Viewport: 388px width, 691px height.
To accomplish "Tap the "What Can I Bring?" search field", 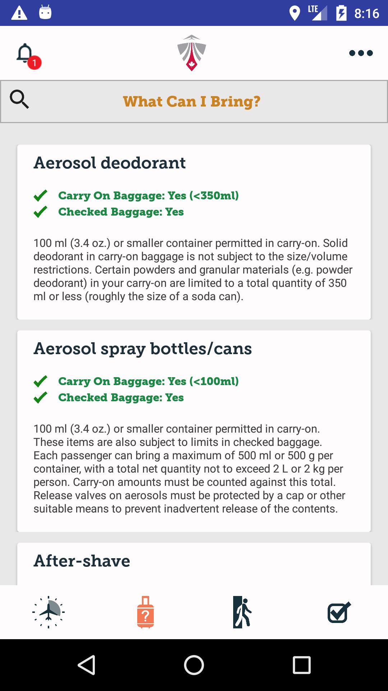I will pos(192,101).
